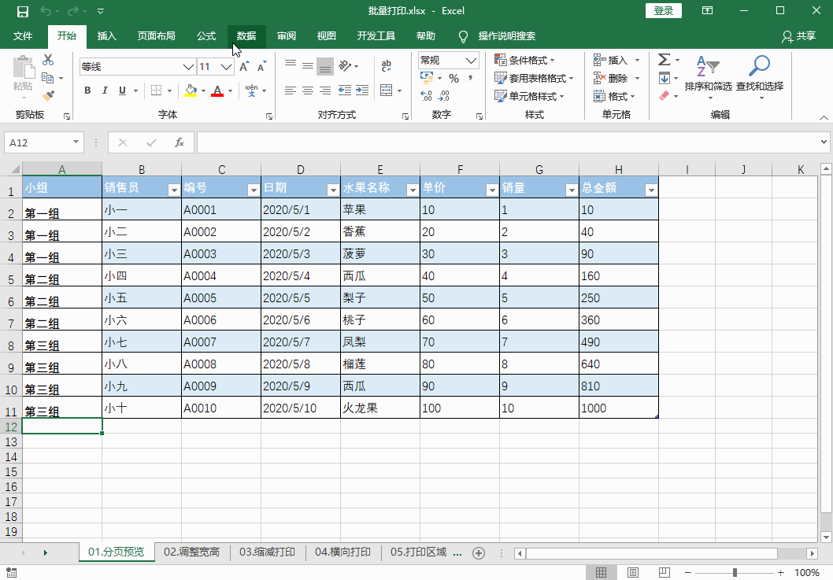The width and height of the screenshot is (833, 580).
Task: Save the workbook with the floppy disk icon
Action: (x=22, y=11)
